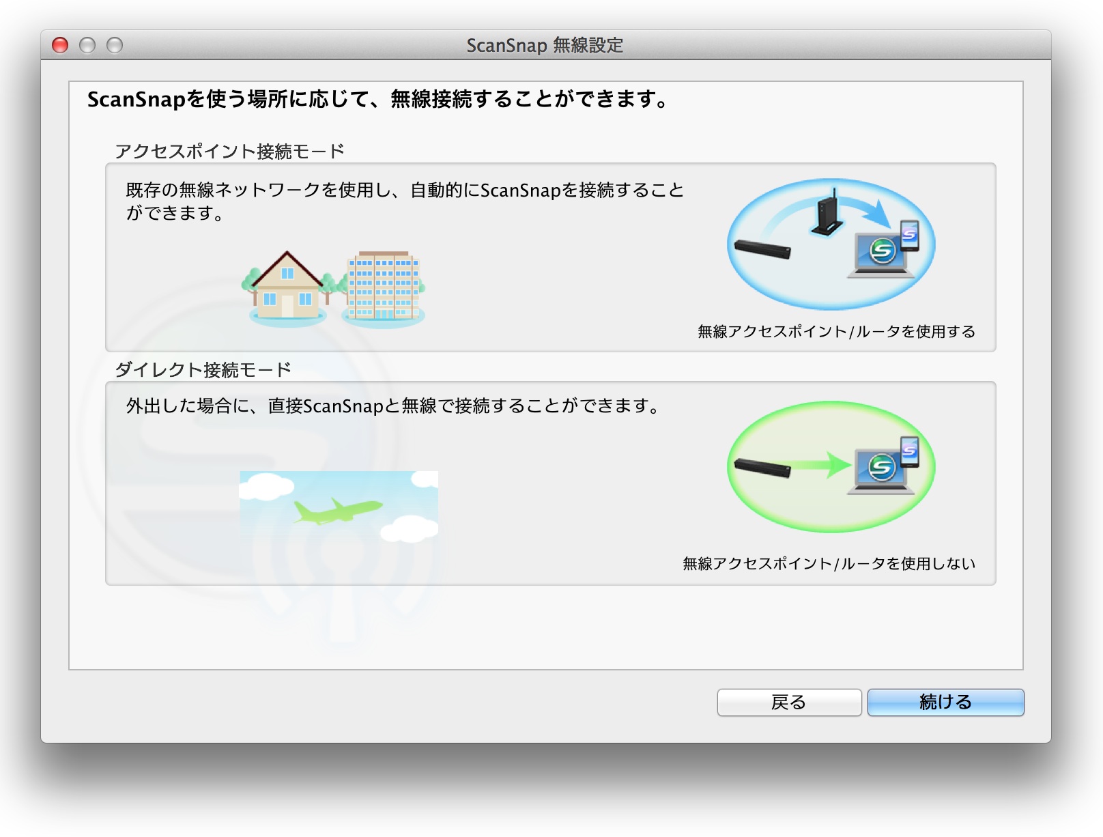Click the 既存の無線ネットワークを使用し description text
Image resolution: width=1103 pixels, height=837 pixels.
[405, 201]
